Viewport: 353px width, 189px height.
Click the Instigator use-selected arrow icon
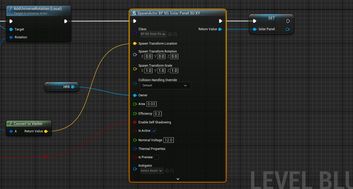point(167,171)
